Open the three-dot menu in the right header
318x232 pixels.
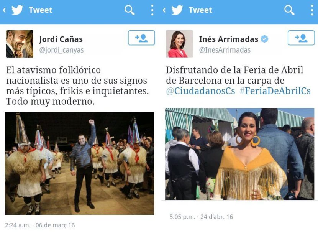click(312, 10)
